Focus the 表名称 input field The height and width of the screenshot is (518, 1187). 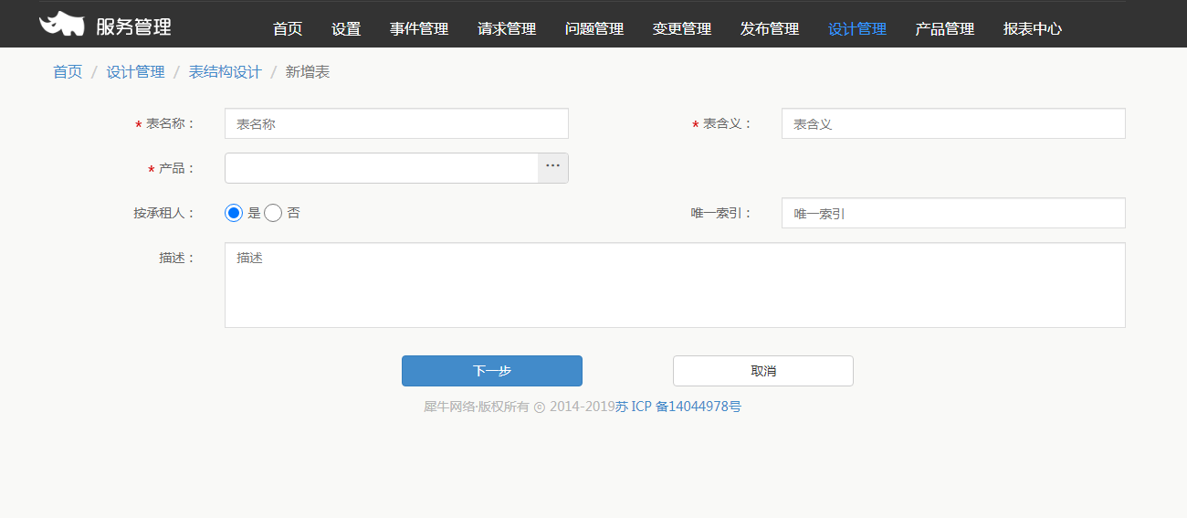click(x=396, y=123)
